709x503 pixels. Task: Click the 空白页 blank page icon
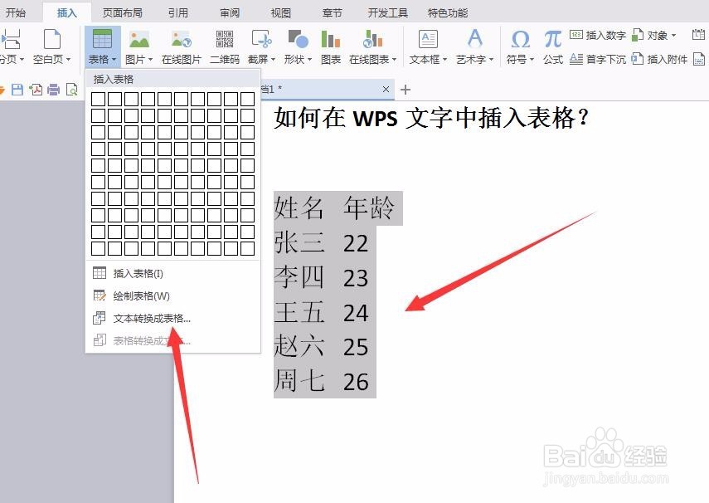tap(51, 39)
